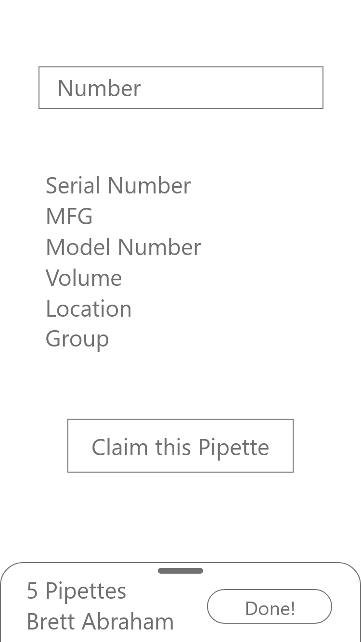Click the claimed pipettes count in bottom sheet

coord(77,591)
